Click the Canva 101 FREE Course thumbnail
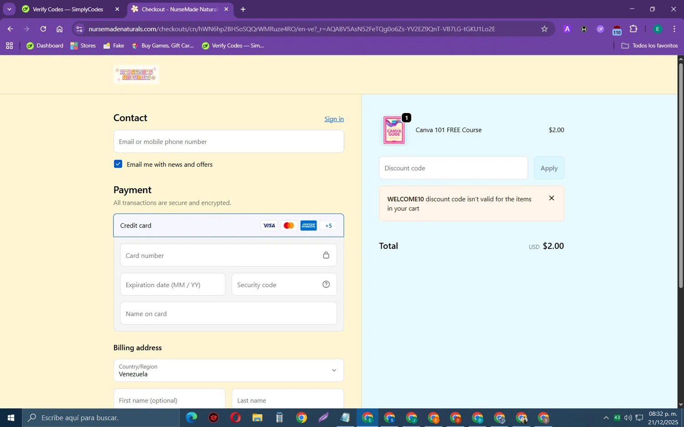The width and height of the screenshot is (684, 427). (x=394, y=130)
